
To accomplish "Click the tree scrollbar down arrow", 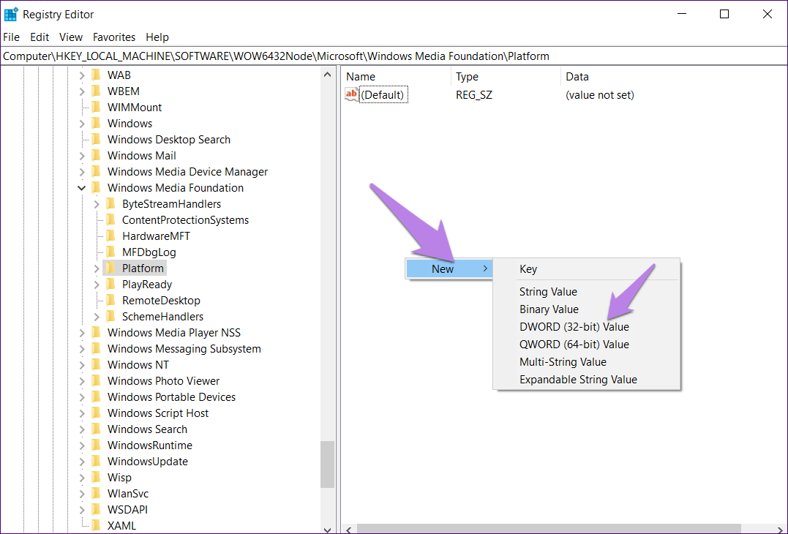I will [328, 529].
